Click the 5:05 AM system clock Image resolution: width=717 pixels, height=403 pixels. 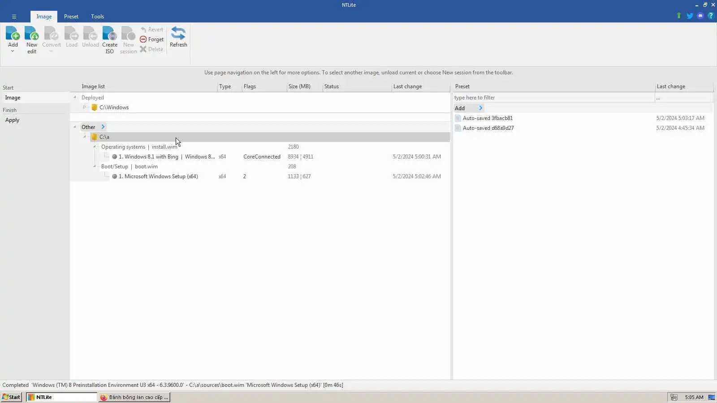(x=694, y=397)
